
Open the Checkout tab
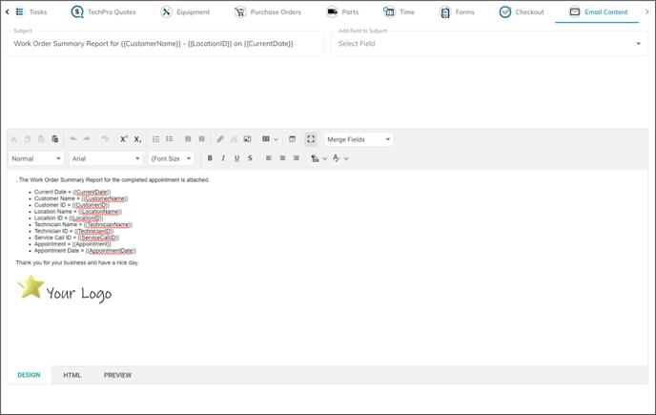[x=522, y=12]
